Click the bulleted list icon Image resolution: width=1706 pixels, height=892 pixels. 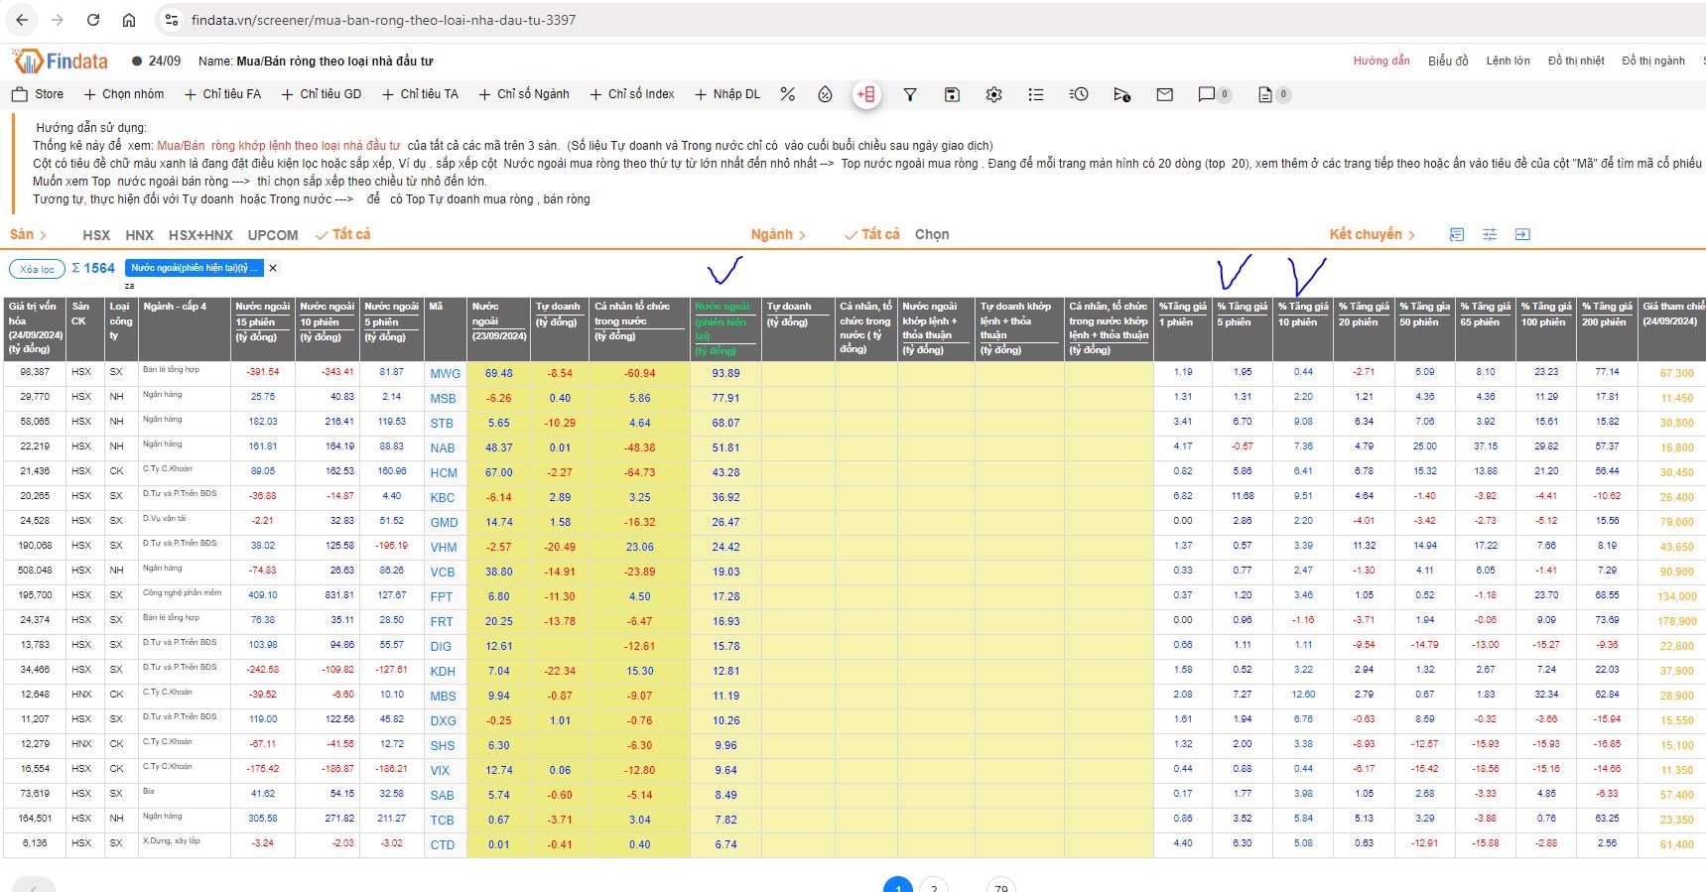click(x=1036, y=94)
